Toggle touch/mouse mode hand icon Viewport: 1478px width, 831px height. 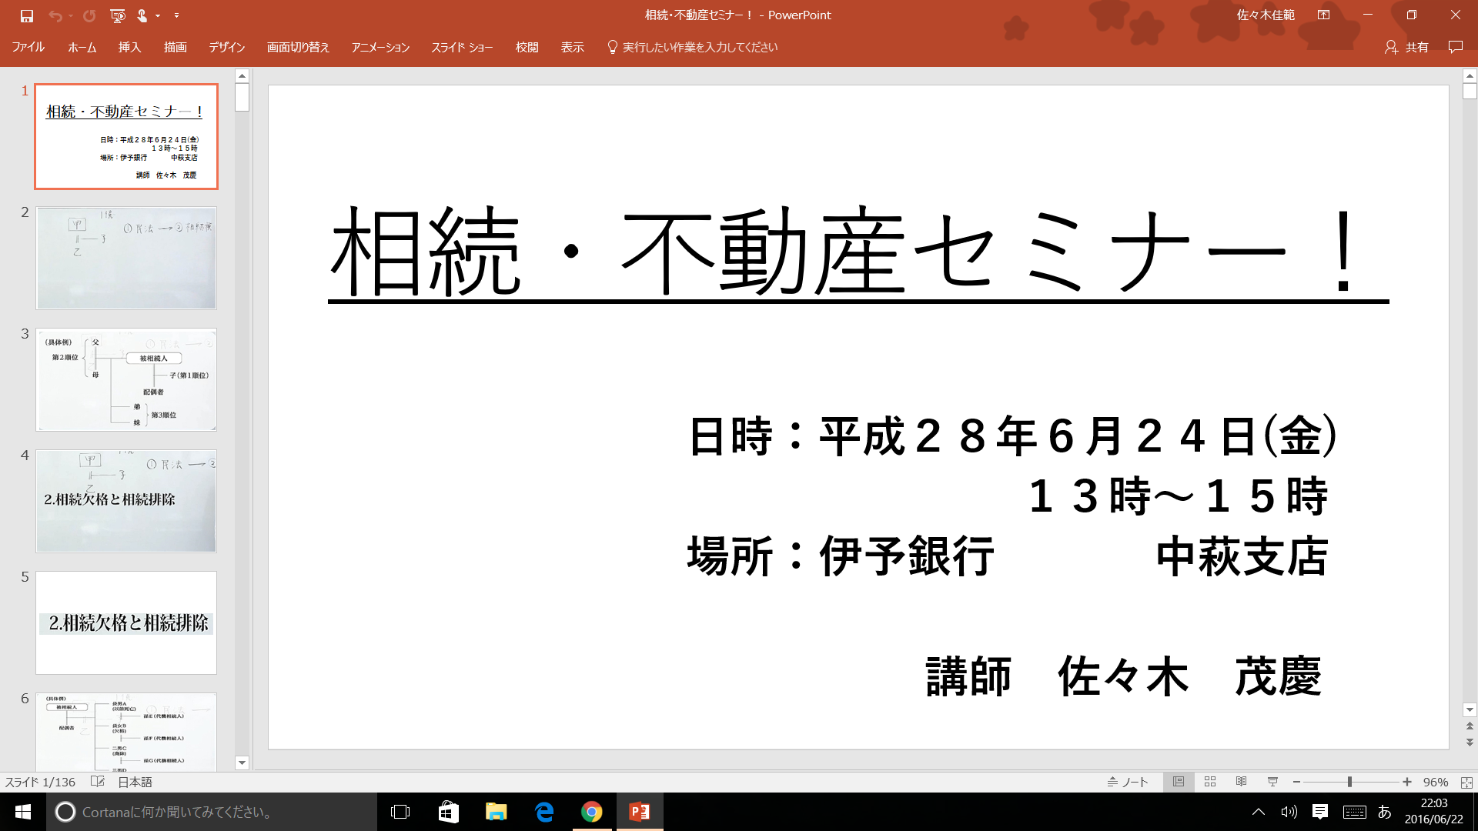[142, 15]
